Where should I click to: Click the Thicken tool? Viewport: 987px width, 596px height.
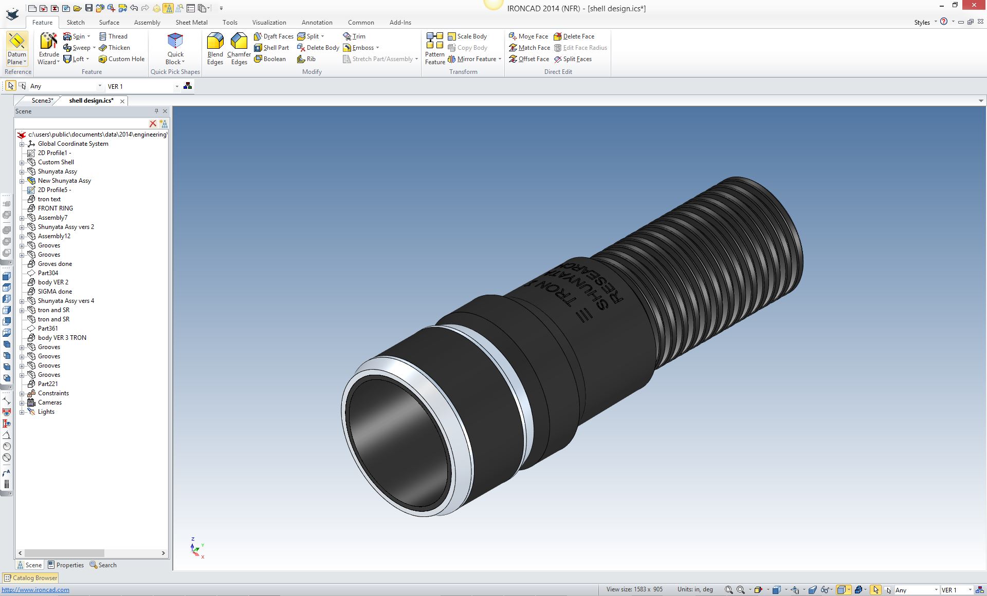114,48
